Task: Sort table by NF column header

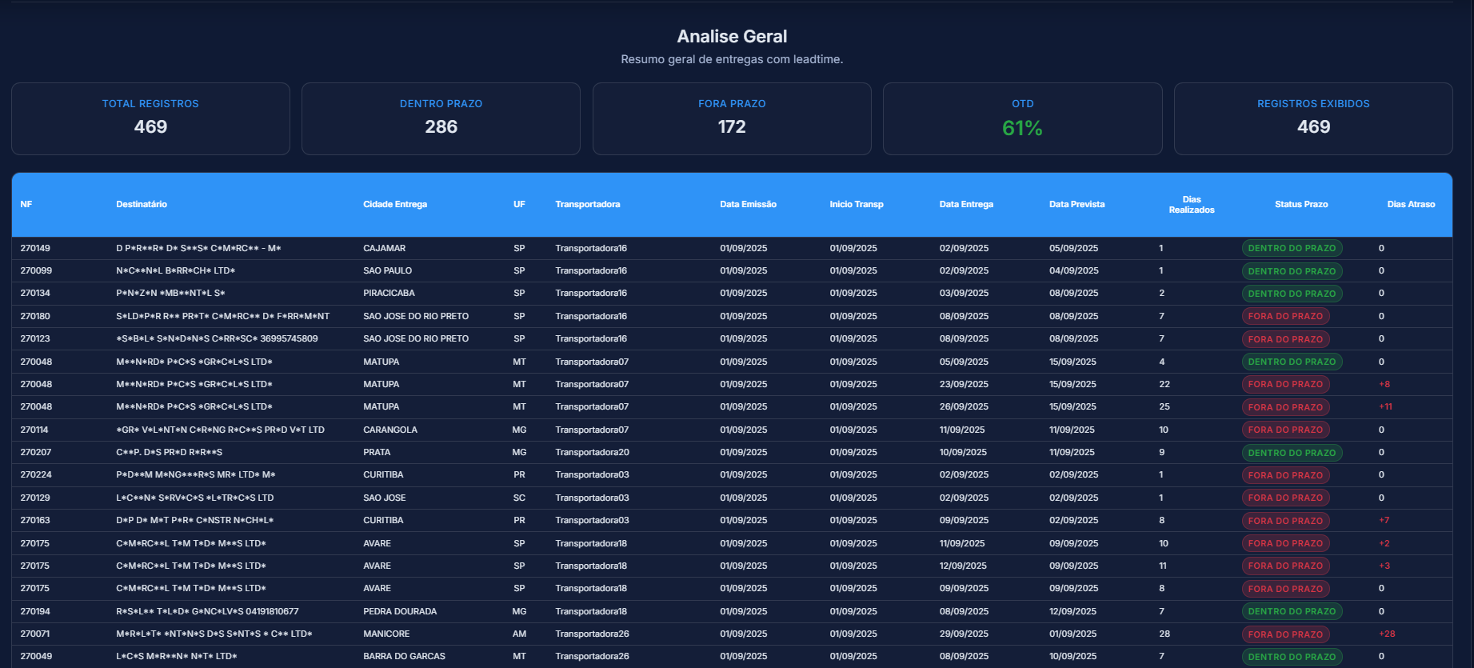Action: tap(26, 205)
